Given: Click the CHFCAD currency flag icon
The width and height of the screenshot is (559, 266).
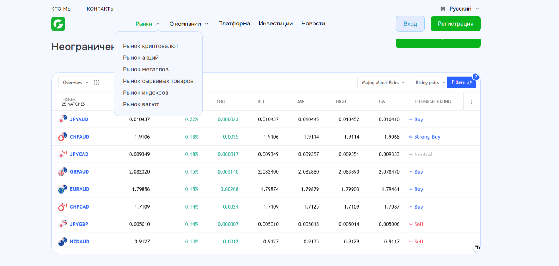Looking at the screenshot, I should pos(63,207).
